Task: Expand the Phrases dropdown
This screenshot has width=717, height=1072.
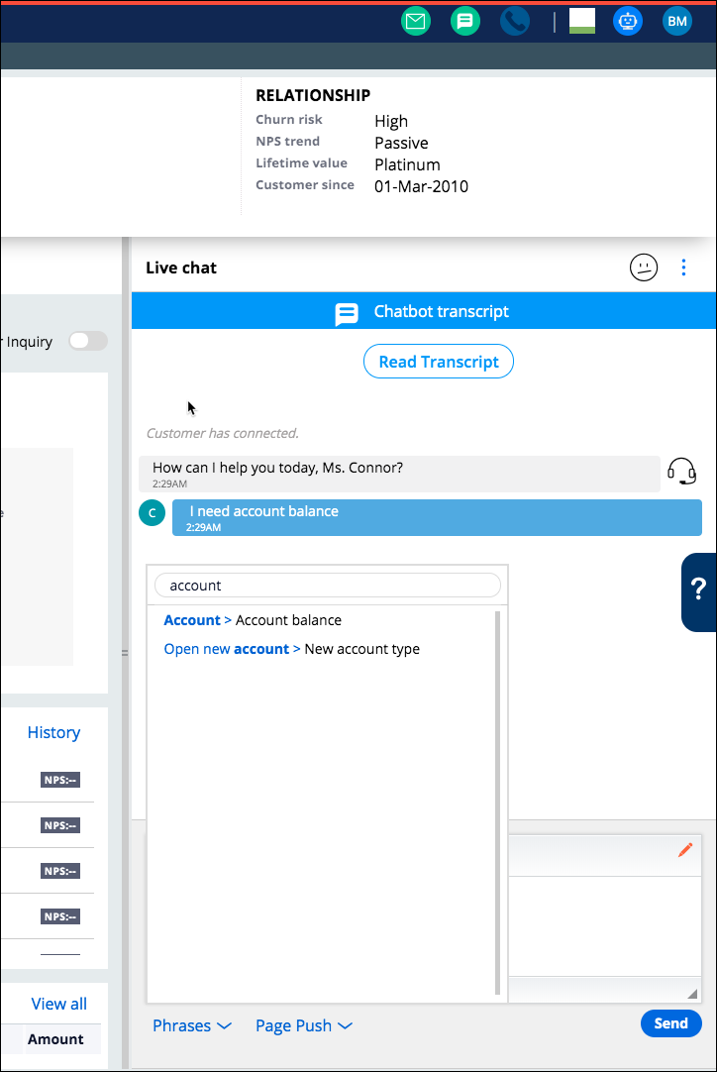Action: click(x=191, y=1025)
